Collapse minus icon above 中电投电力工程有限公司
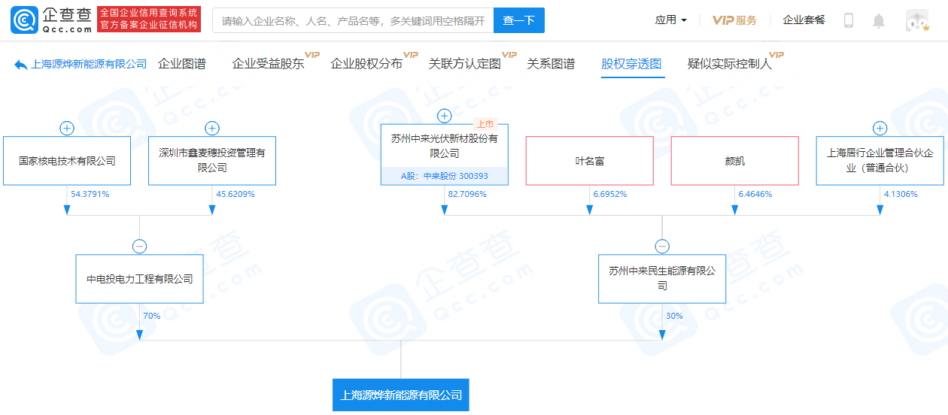This screenshot has height=415, width=948. (x=139, y=246)
